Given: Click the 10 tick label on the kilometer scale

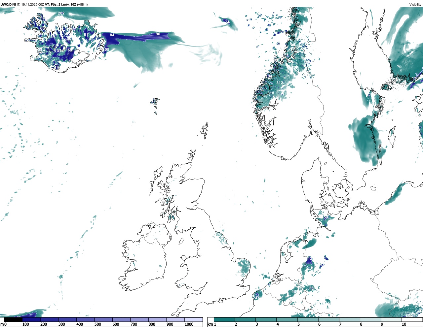Looking at the screenshot, I should click(x=404, y=324).
